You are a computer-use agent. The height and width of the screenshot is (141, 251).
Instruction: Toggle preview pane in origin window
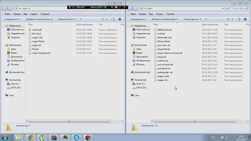click(x=113, y=19)
